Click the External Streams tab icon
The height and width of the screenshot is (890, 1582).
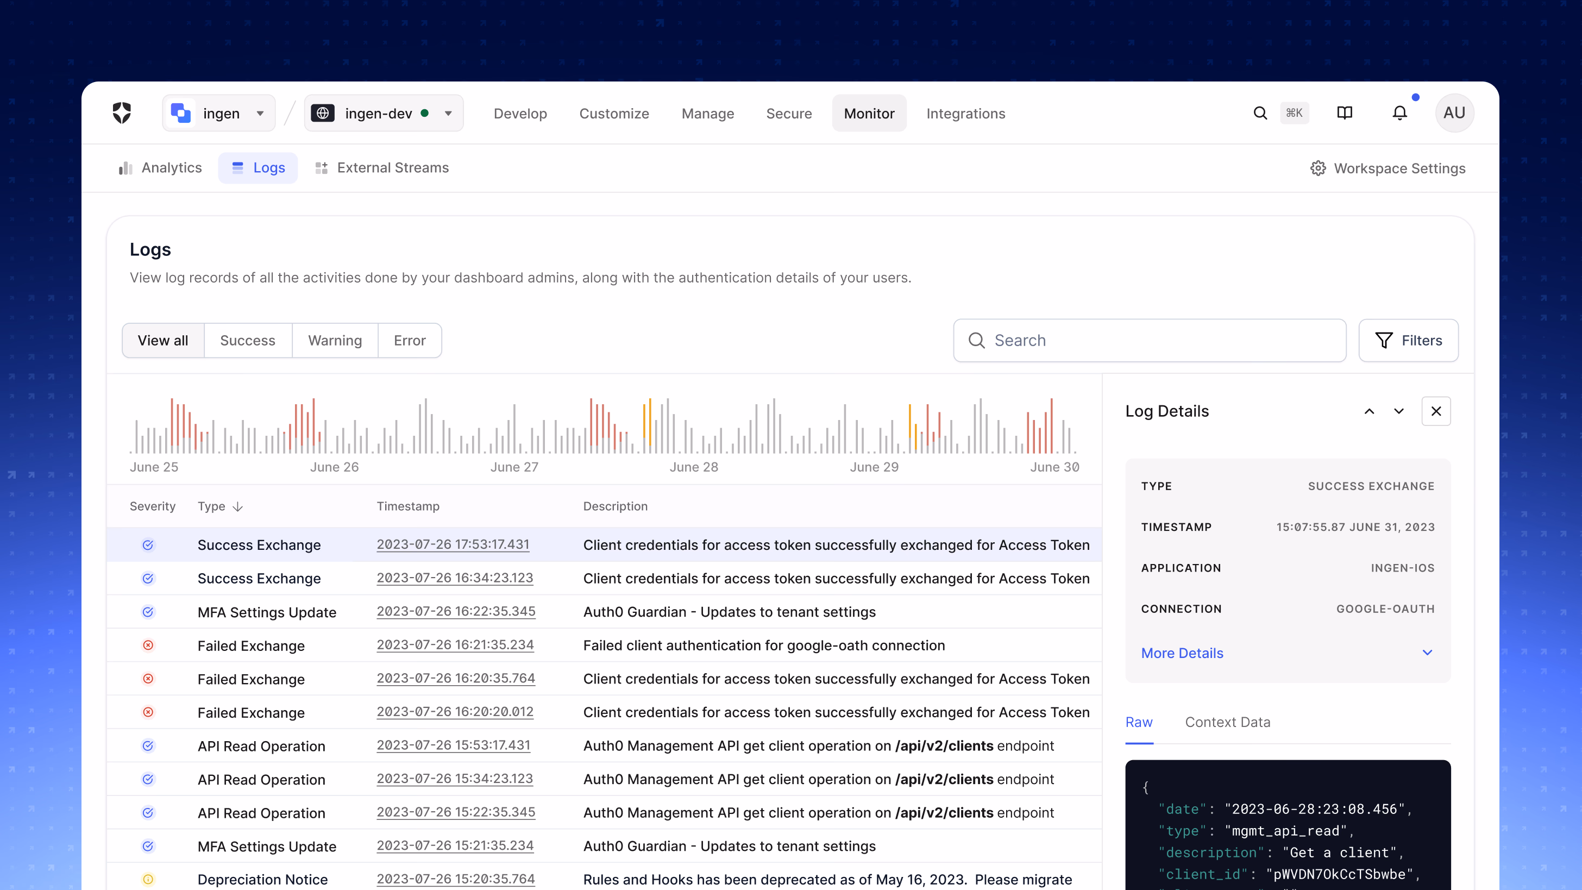[x=321, y=168]
